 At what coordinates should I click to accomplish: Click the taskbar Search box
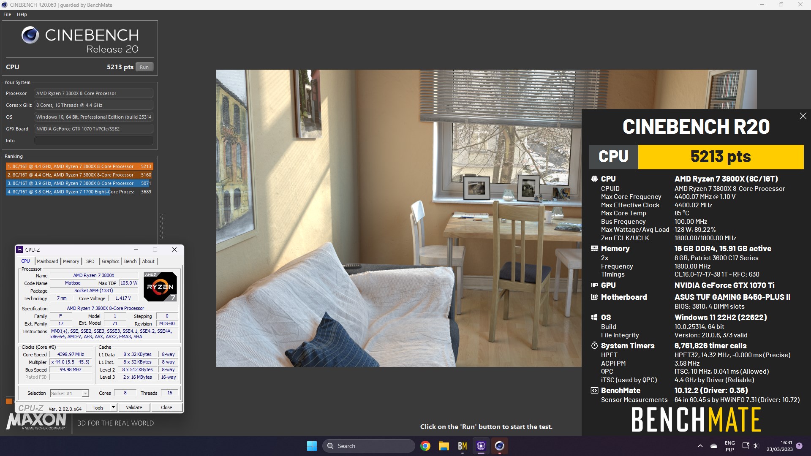(x=368, y=446)
